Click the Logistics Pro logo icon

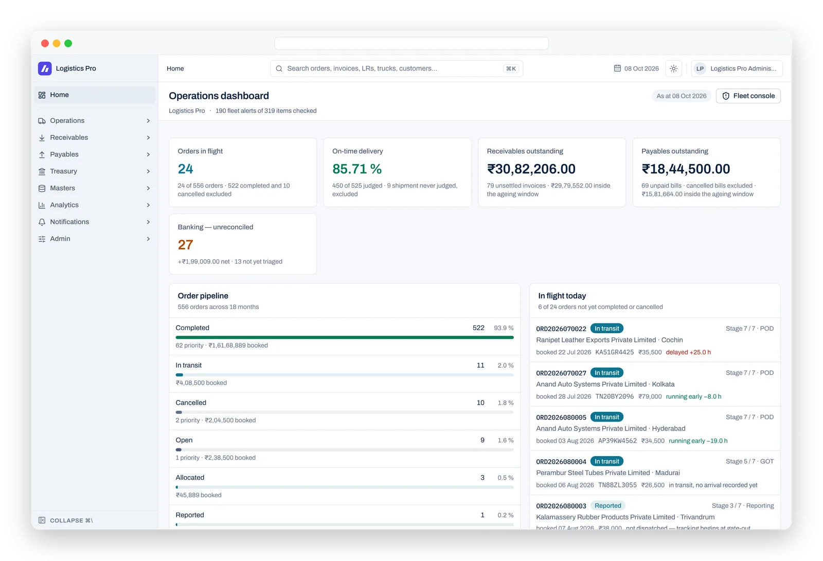(x=45, y=68)
